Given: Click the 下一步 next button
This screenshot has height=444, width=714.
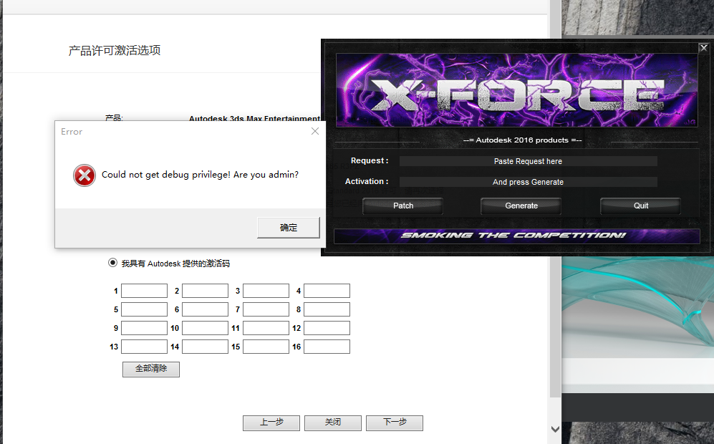Looking at the screenshot, I should point(395,423).
